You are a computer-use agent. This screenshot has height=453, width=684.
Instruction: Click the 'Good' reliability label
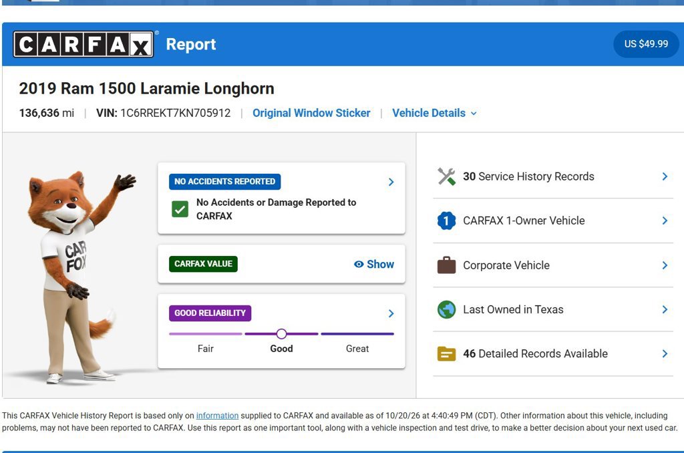point(281,348)
